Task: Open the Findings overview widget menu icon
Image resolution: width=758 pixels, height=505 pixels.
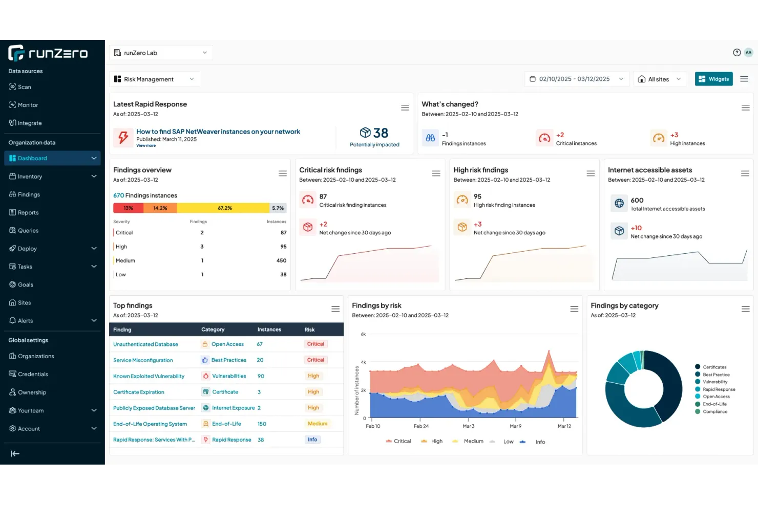Action: 282,173
